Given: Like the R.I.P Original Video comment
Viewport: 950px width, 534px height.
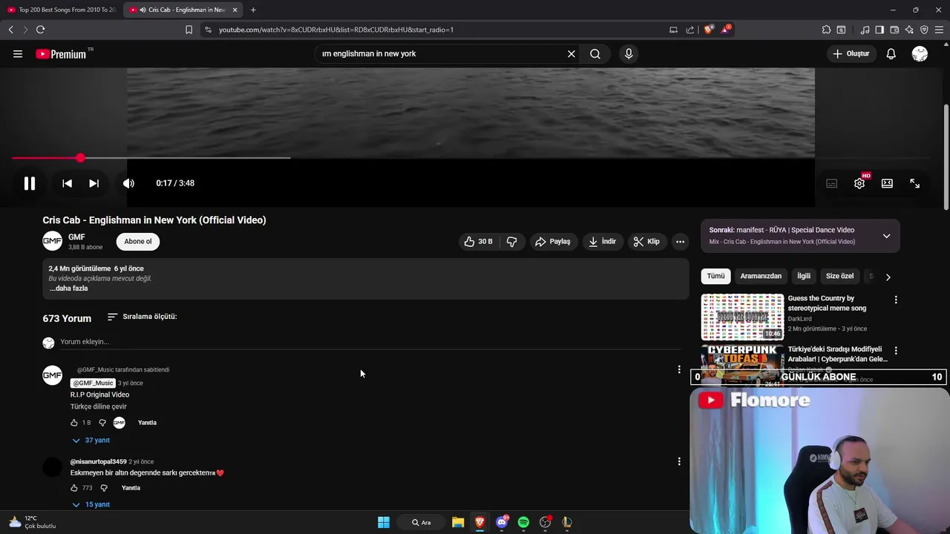Looking at the screenshot, I should point(74,423).
